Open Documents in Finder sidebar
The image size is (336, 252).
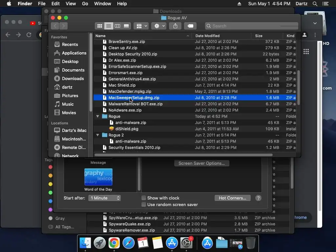[69, 70]
